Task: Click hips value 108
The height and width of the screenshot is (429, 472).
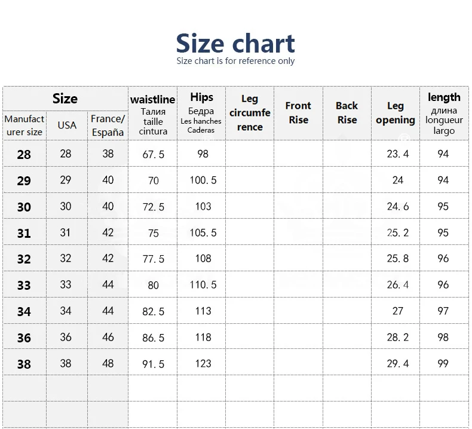Action: click(x=203, y=258)
